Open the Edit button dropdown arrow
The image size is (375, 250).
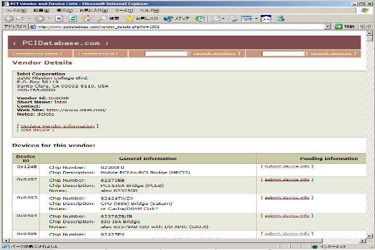[x=256, y=18]
